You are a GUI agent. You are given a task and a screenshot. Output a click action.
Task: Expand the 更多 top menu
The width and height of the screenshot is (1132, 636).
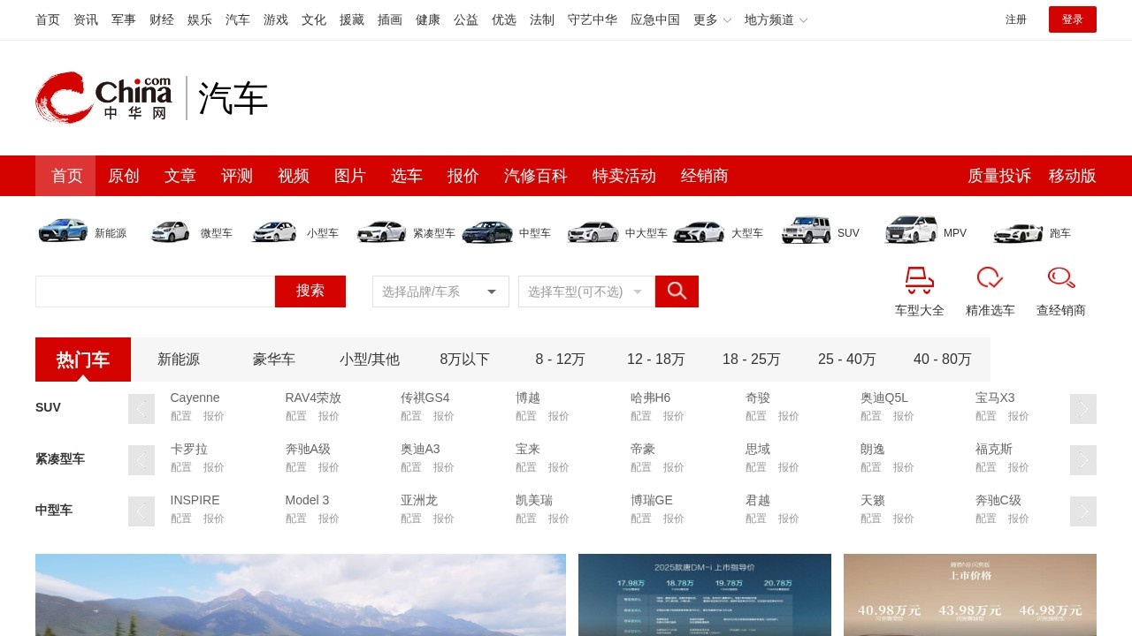pos(712,19)
